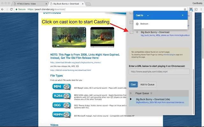Screen dimensions: 204x127
Task: Click the MSMP4 file type icon
Action: tap(62, 115)
